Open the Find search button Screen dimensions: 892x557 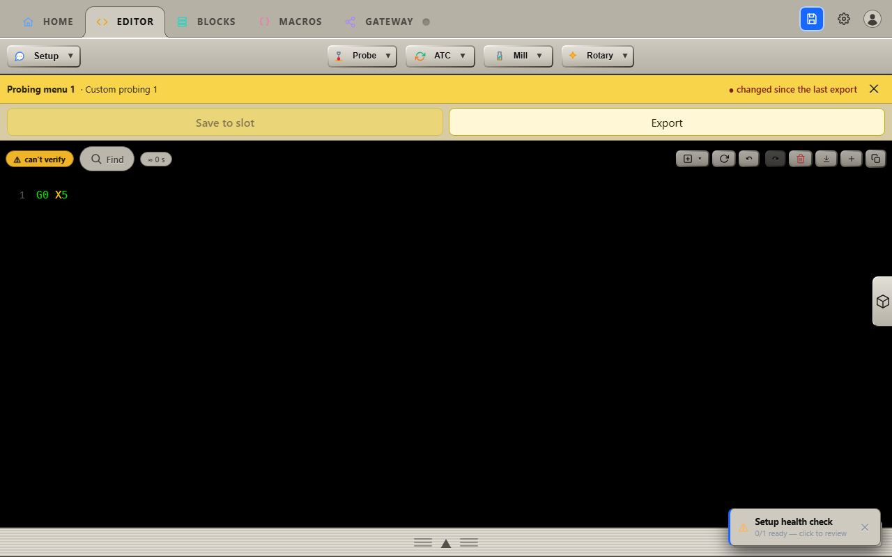click(x=107, y=159)
